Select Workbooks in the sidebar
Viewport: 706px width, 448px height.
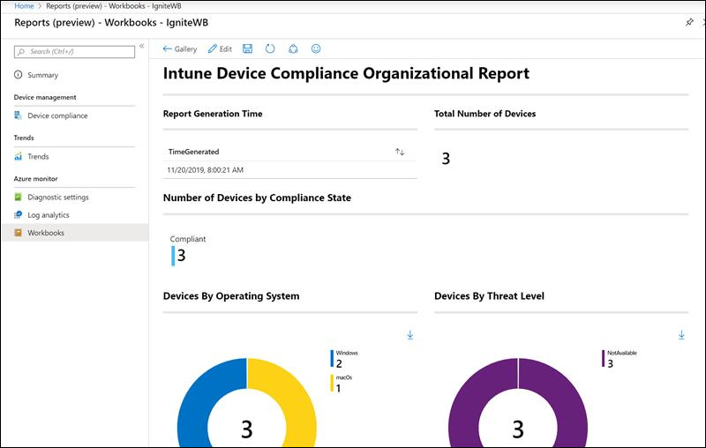tap(45, 233)
